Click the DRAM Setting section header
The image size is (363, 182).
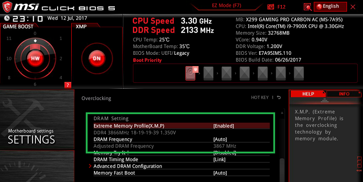click(x=111, y=119)
